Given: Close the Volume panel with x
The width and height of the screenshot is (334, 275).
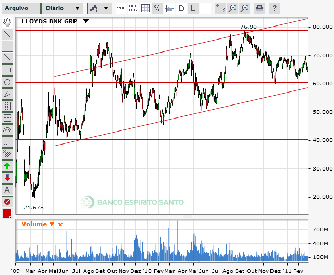Looking at the screenshot, I should tap(60, 225).
